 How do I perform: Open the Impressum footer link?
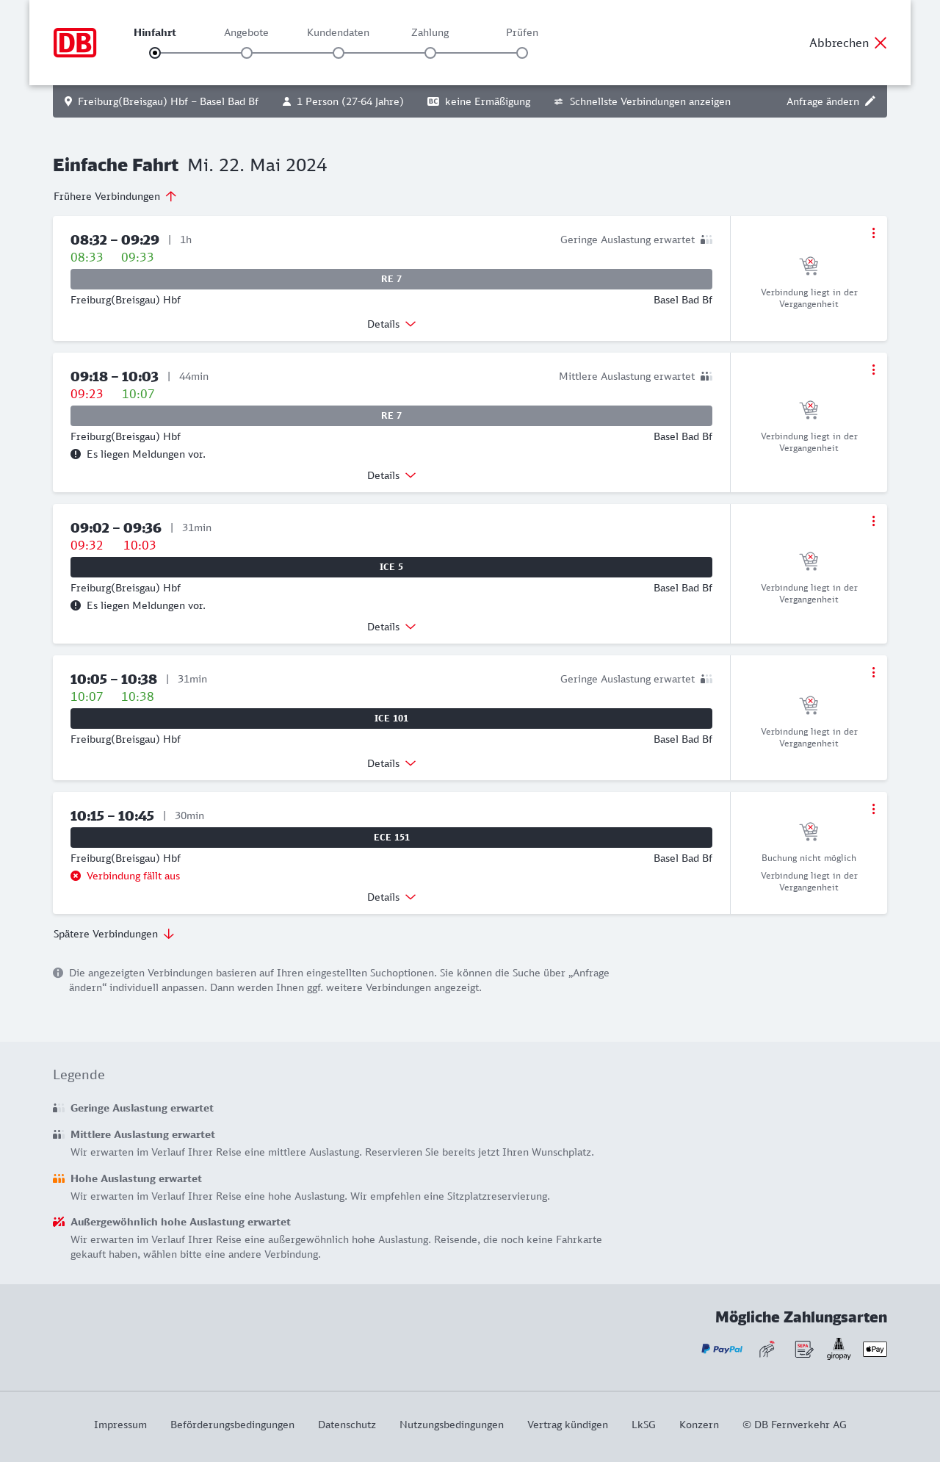coord(120,1425)
